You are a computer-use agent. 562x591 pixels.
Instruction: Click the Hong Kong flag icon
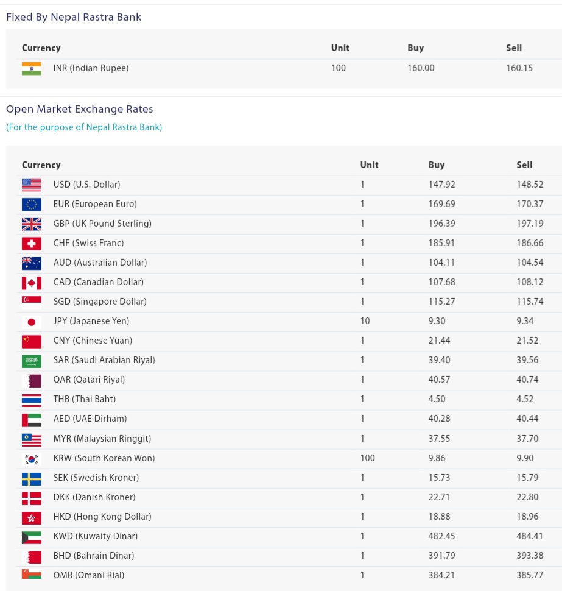(x=32, y=517)
